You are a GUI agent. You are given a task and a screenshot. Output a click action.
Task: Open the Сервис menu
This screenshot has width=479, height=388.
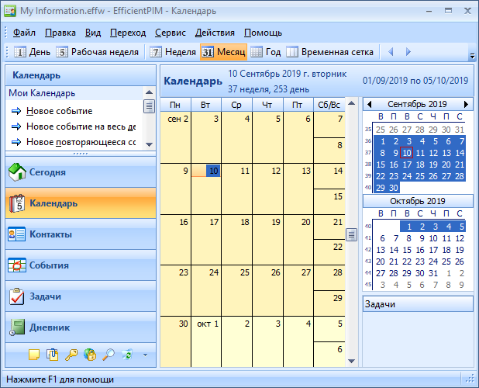(170, 33)
